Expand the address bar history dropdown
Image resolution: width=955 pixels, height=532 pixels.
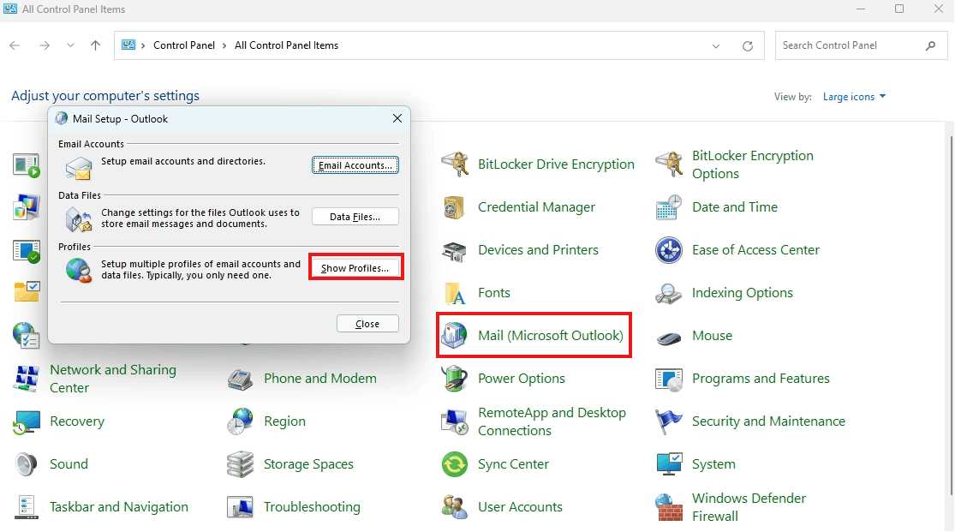(x=716, y=45)
